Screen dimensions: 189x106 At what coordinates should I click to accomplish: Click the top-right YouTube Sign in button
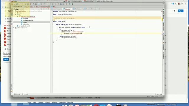point(181,11)
